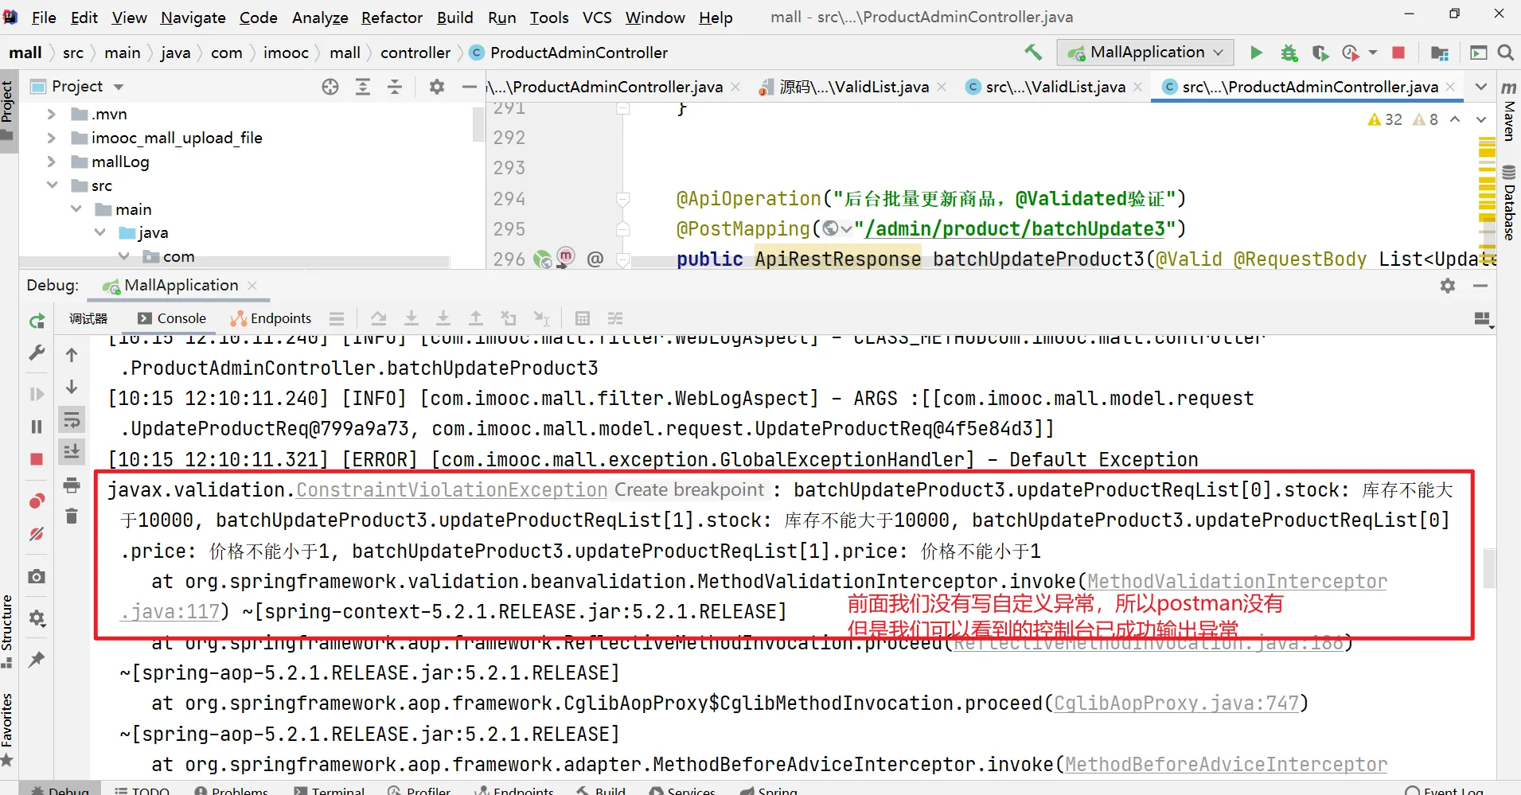Screen dimensions: 1521x795
Task: Toggle the Database tool window
Action: [x=1509, y=202]
